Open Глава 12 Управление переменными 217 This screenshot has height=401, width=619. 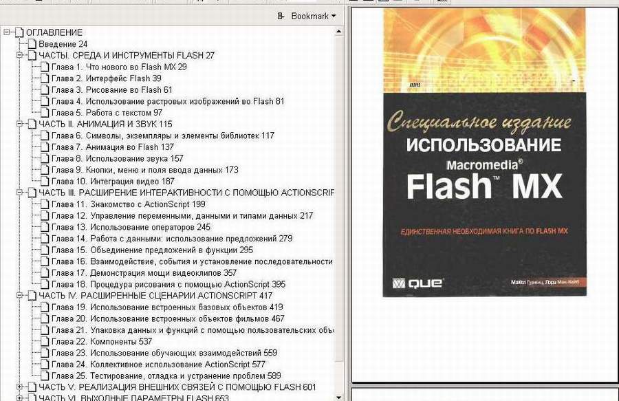coord(182,216)
